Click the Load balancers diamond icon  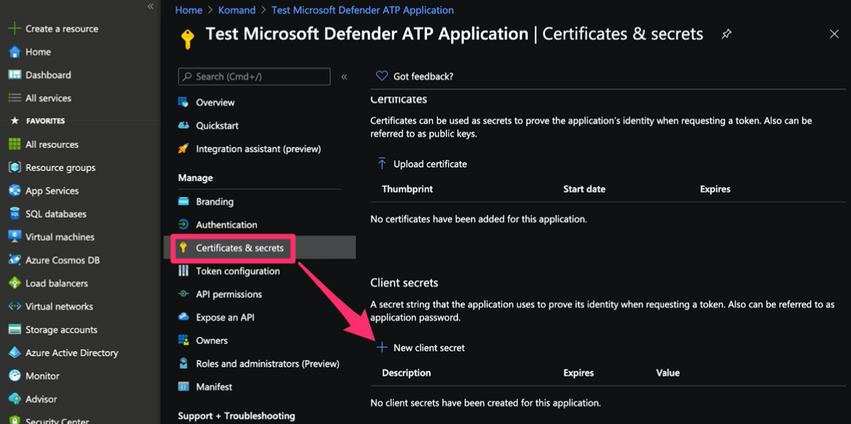tap(15, 283)
